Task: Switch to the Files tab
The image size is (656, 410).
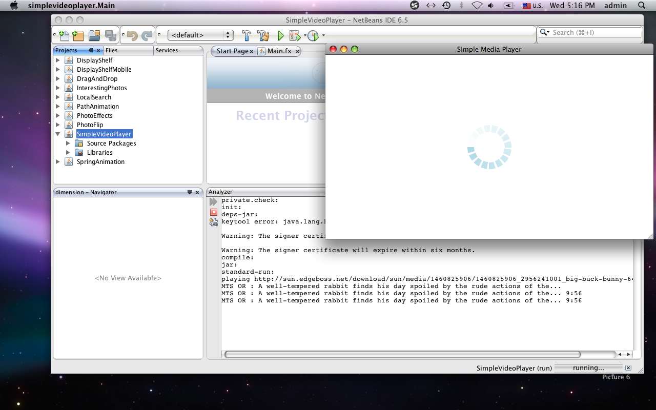Action: (x=112, y=50)
